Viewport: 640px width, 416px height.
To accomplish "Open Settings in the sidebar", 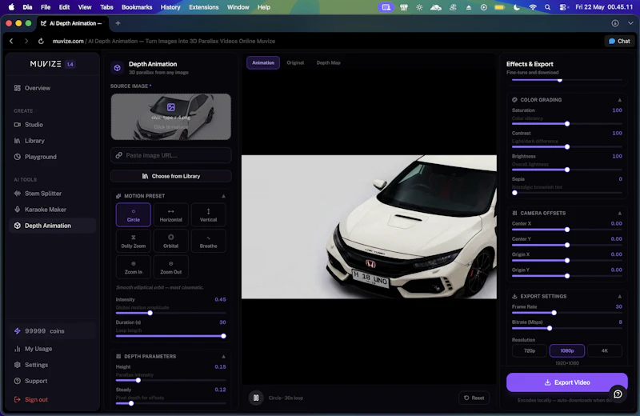I will pos(52,365).
